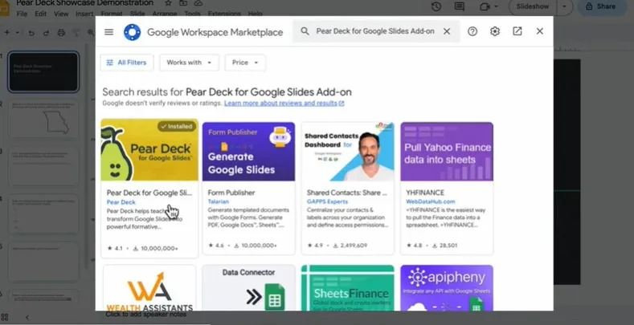Click the Share button in Slides
The height and width of the screenshot is (325, 634).
click(x=602, y=6)
